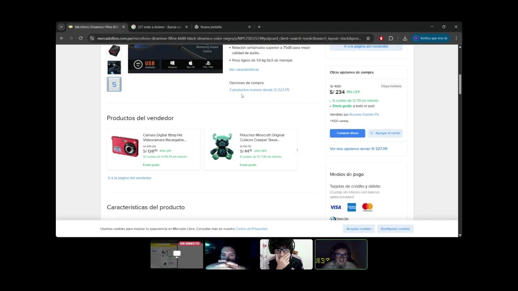
Task: Reload the page with the refresh icon
Action: tap(81, 38)
